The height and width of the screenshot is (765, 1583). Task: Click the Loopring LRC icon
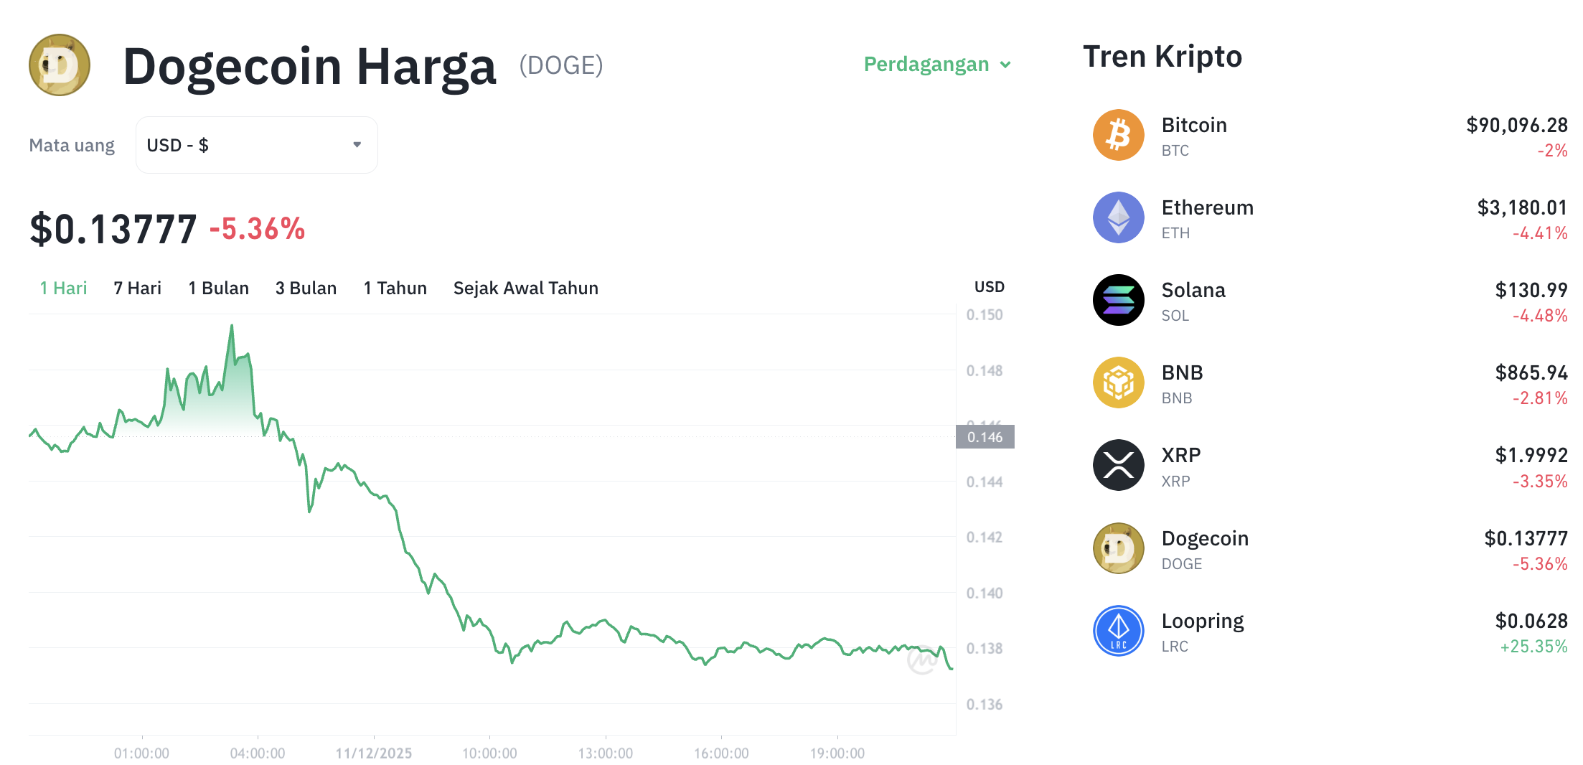(1118, 631)
